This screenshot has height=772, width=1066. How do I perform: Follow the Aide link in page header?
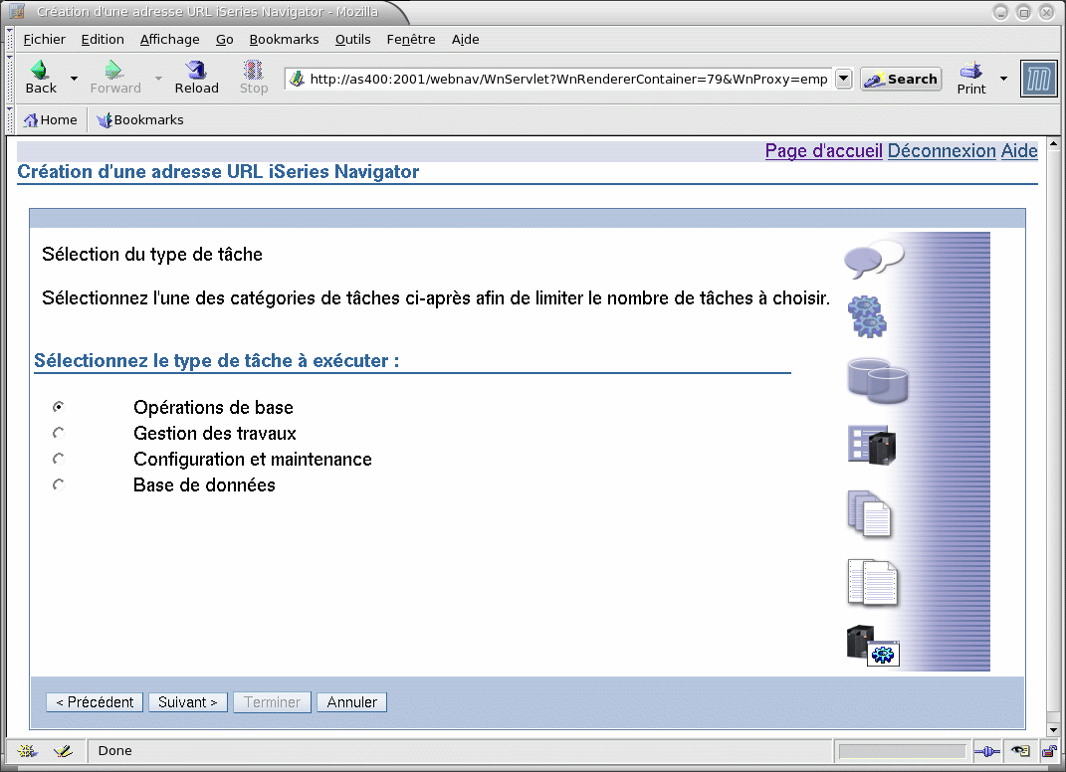click(x=1019, y=151)
